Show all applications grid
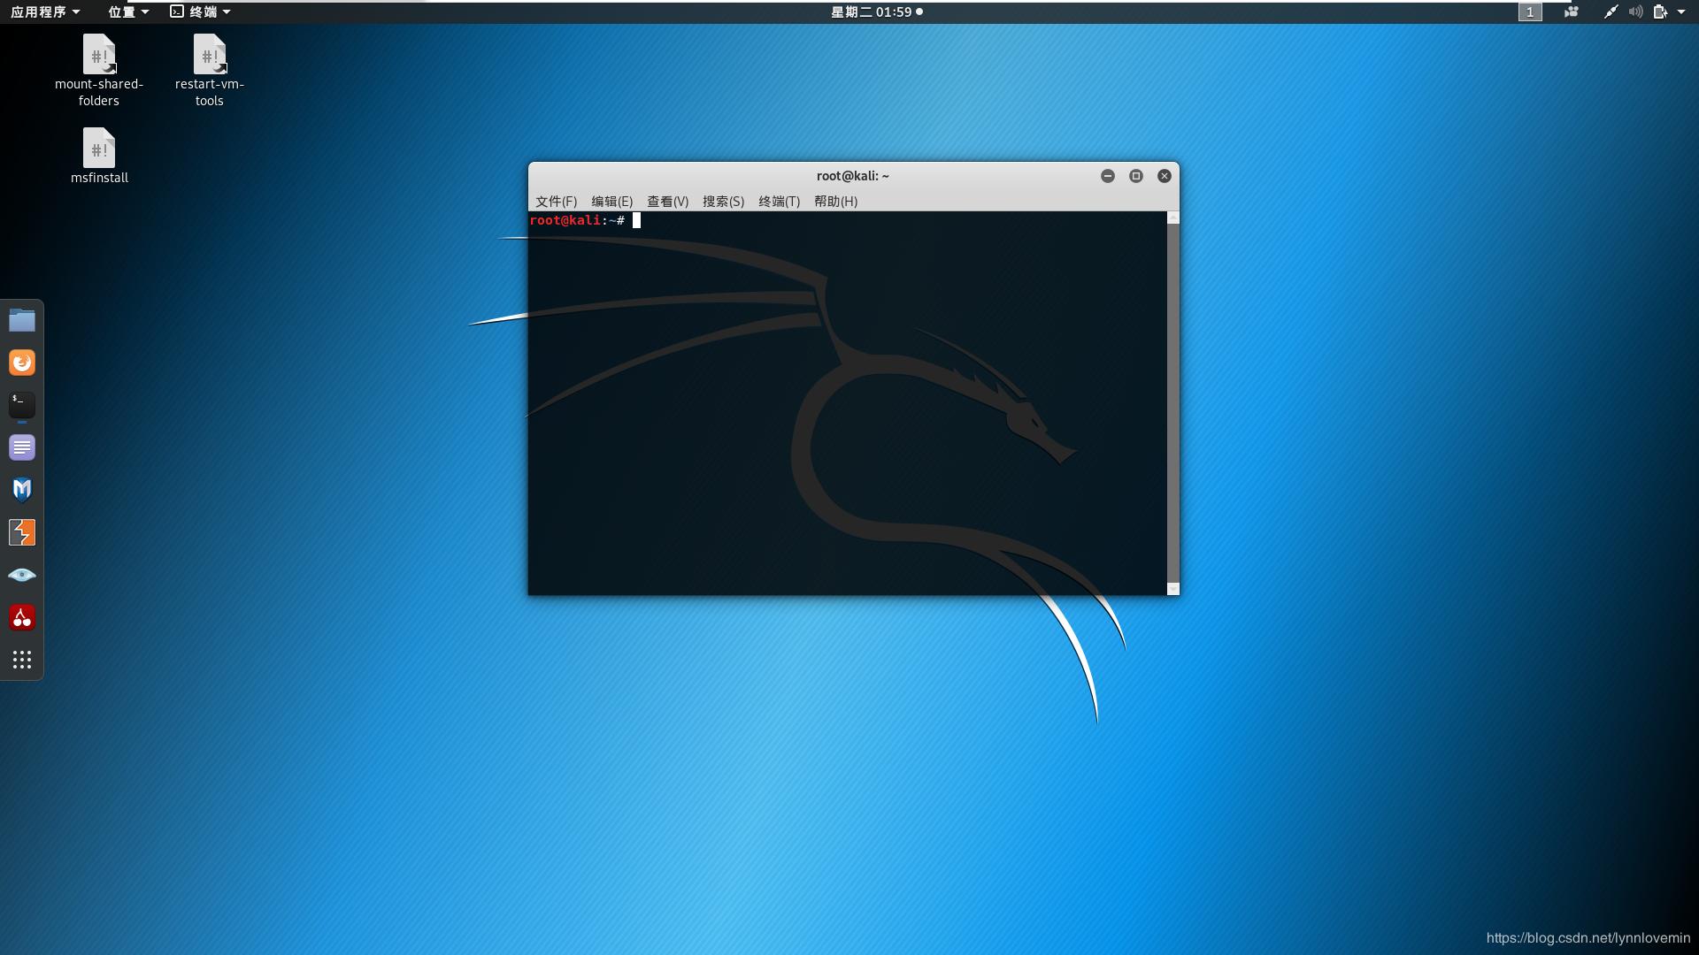Viewport: 1699px width, 955px height. click(x=22, y=660)
